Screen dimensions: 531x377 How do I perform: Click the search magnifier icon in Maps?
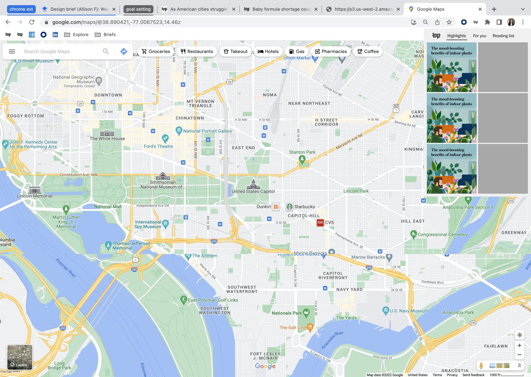pyautogui.click(x=106, y=52)
